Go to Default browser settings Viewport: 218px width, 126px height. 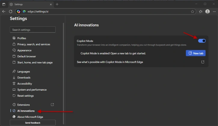pyautogui.click(x=26, y=56)
